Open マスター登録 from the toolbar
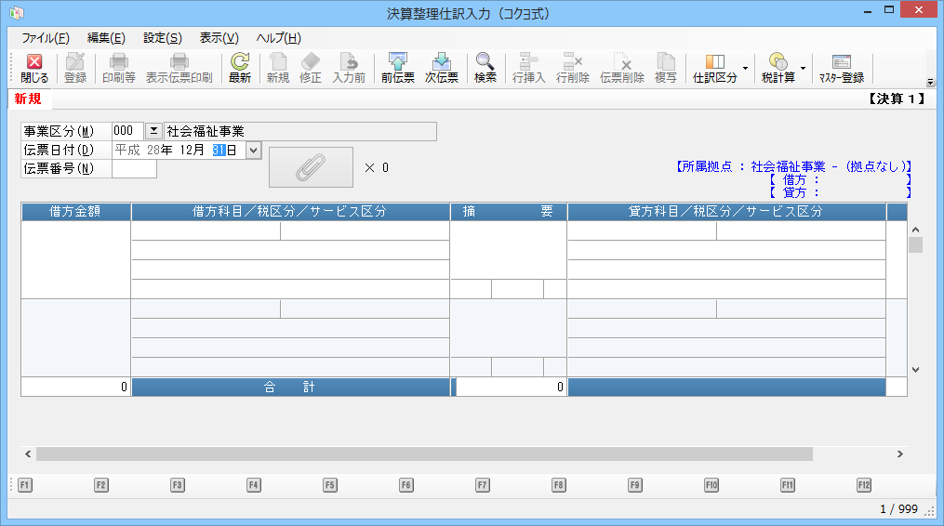The image size is (944, 526). 841,69
